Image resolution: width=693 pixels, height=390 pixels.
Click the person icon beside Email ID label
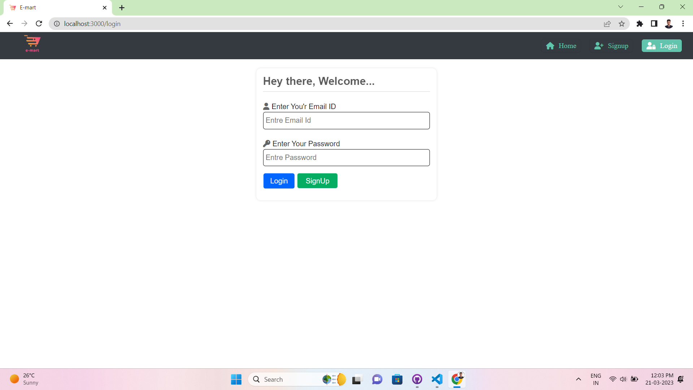(x=266, y=106)
